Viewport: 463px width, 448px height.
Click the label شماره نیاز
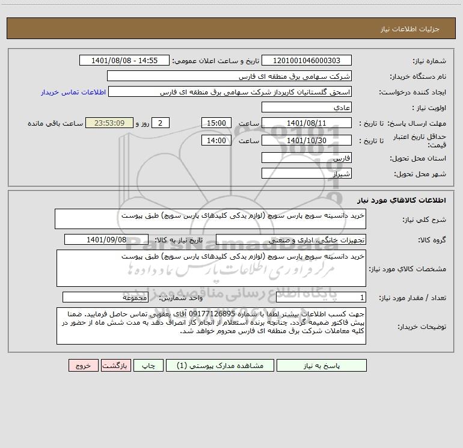point(429,61)
